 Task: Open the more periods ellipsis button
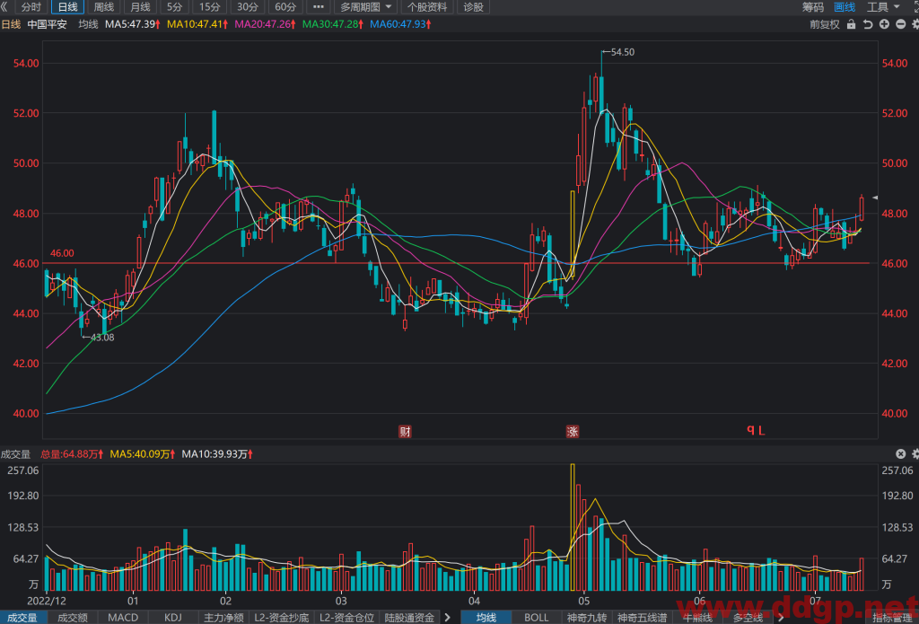(x=319, y=7)
